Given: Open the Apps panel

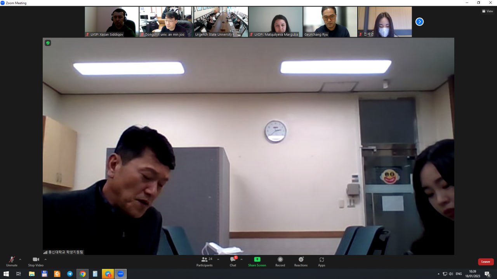Looking at the screenshot, I should click(321, 260).
